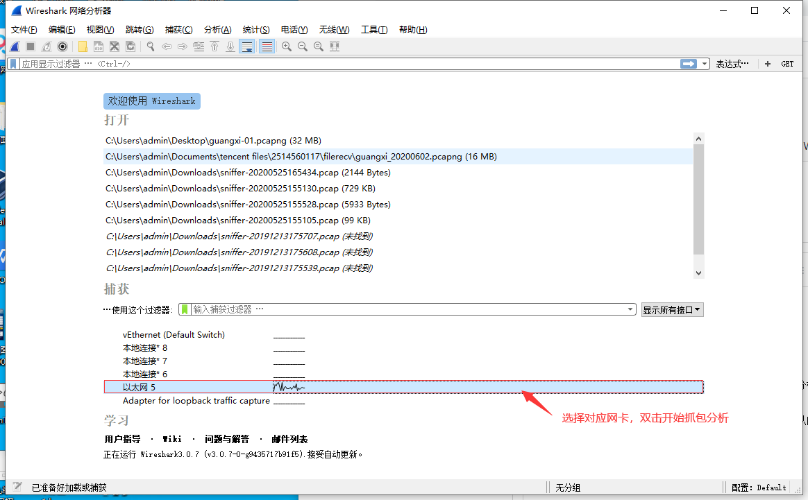Jump to the last packet icon
Image resolution: width=808 pixels, height=500 pixels.
230,47
